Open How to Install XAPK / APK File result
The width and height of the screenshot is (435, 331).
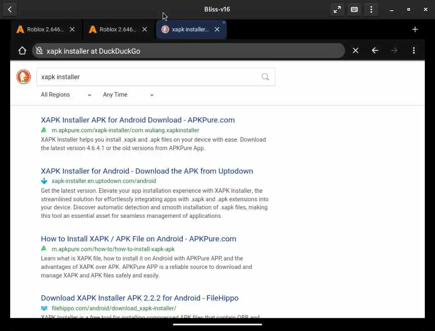(138, 239)
